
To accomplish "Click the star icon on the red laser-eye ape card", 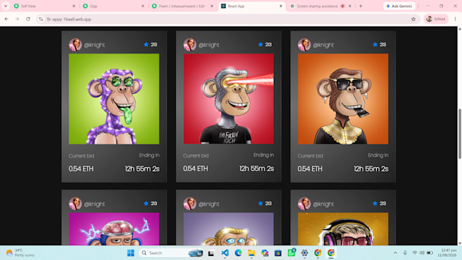I will pyautogui.click(x=260, y=44).
